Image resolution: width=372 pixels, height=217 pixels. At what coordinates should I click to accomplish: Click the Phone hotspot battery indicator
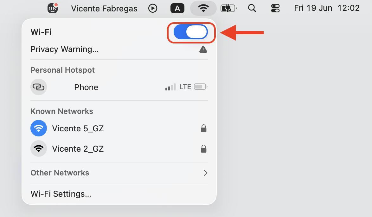click(201, 87)
